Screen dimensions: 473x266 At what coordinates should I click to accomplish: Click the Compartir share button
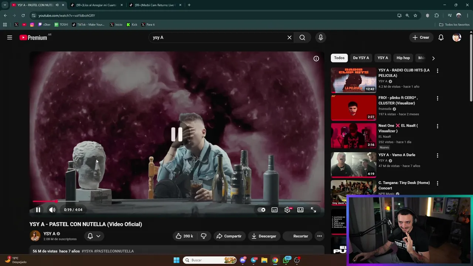coord(229,236)
